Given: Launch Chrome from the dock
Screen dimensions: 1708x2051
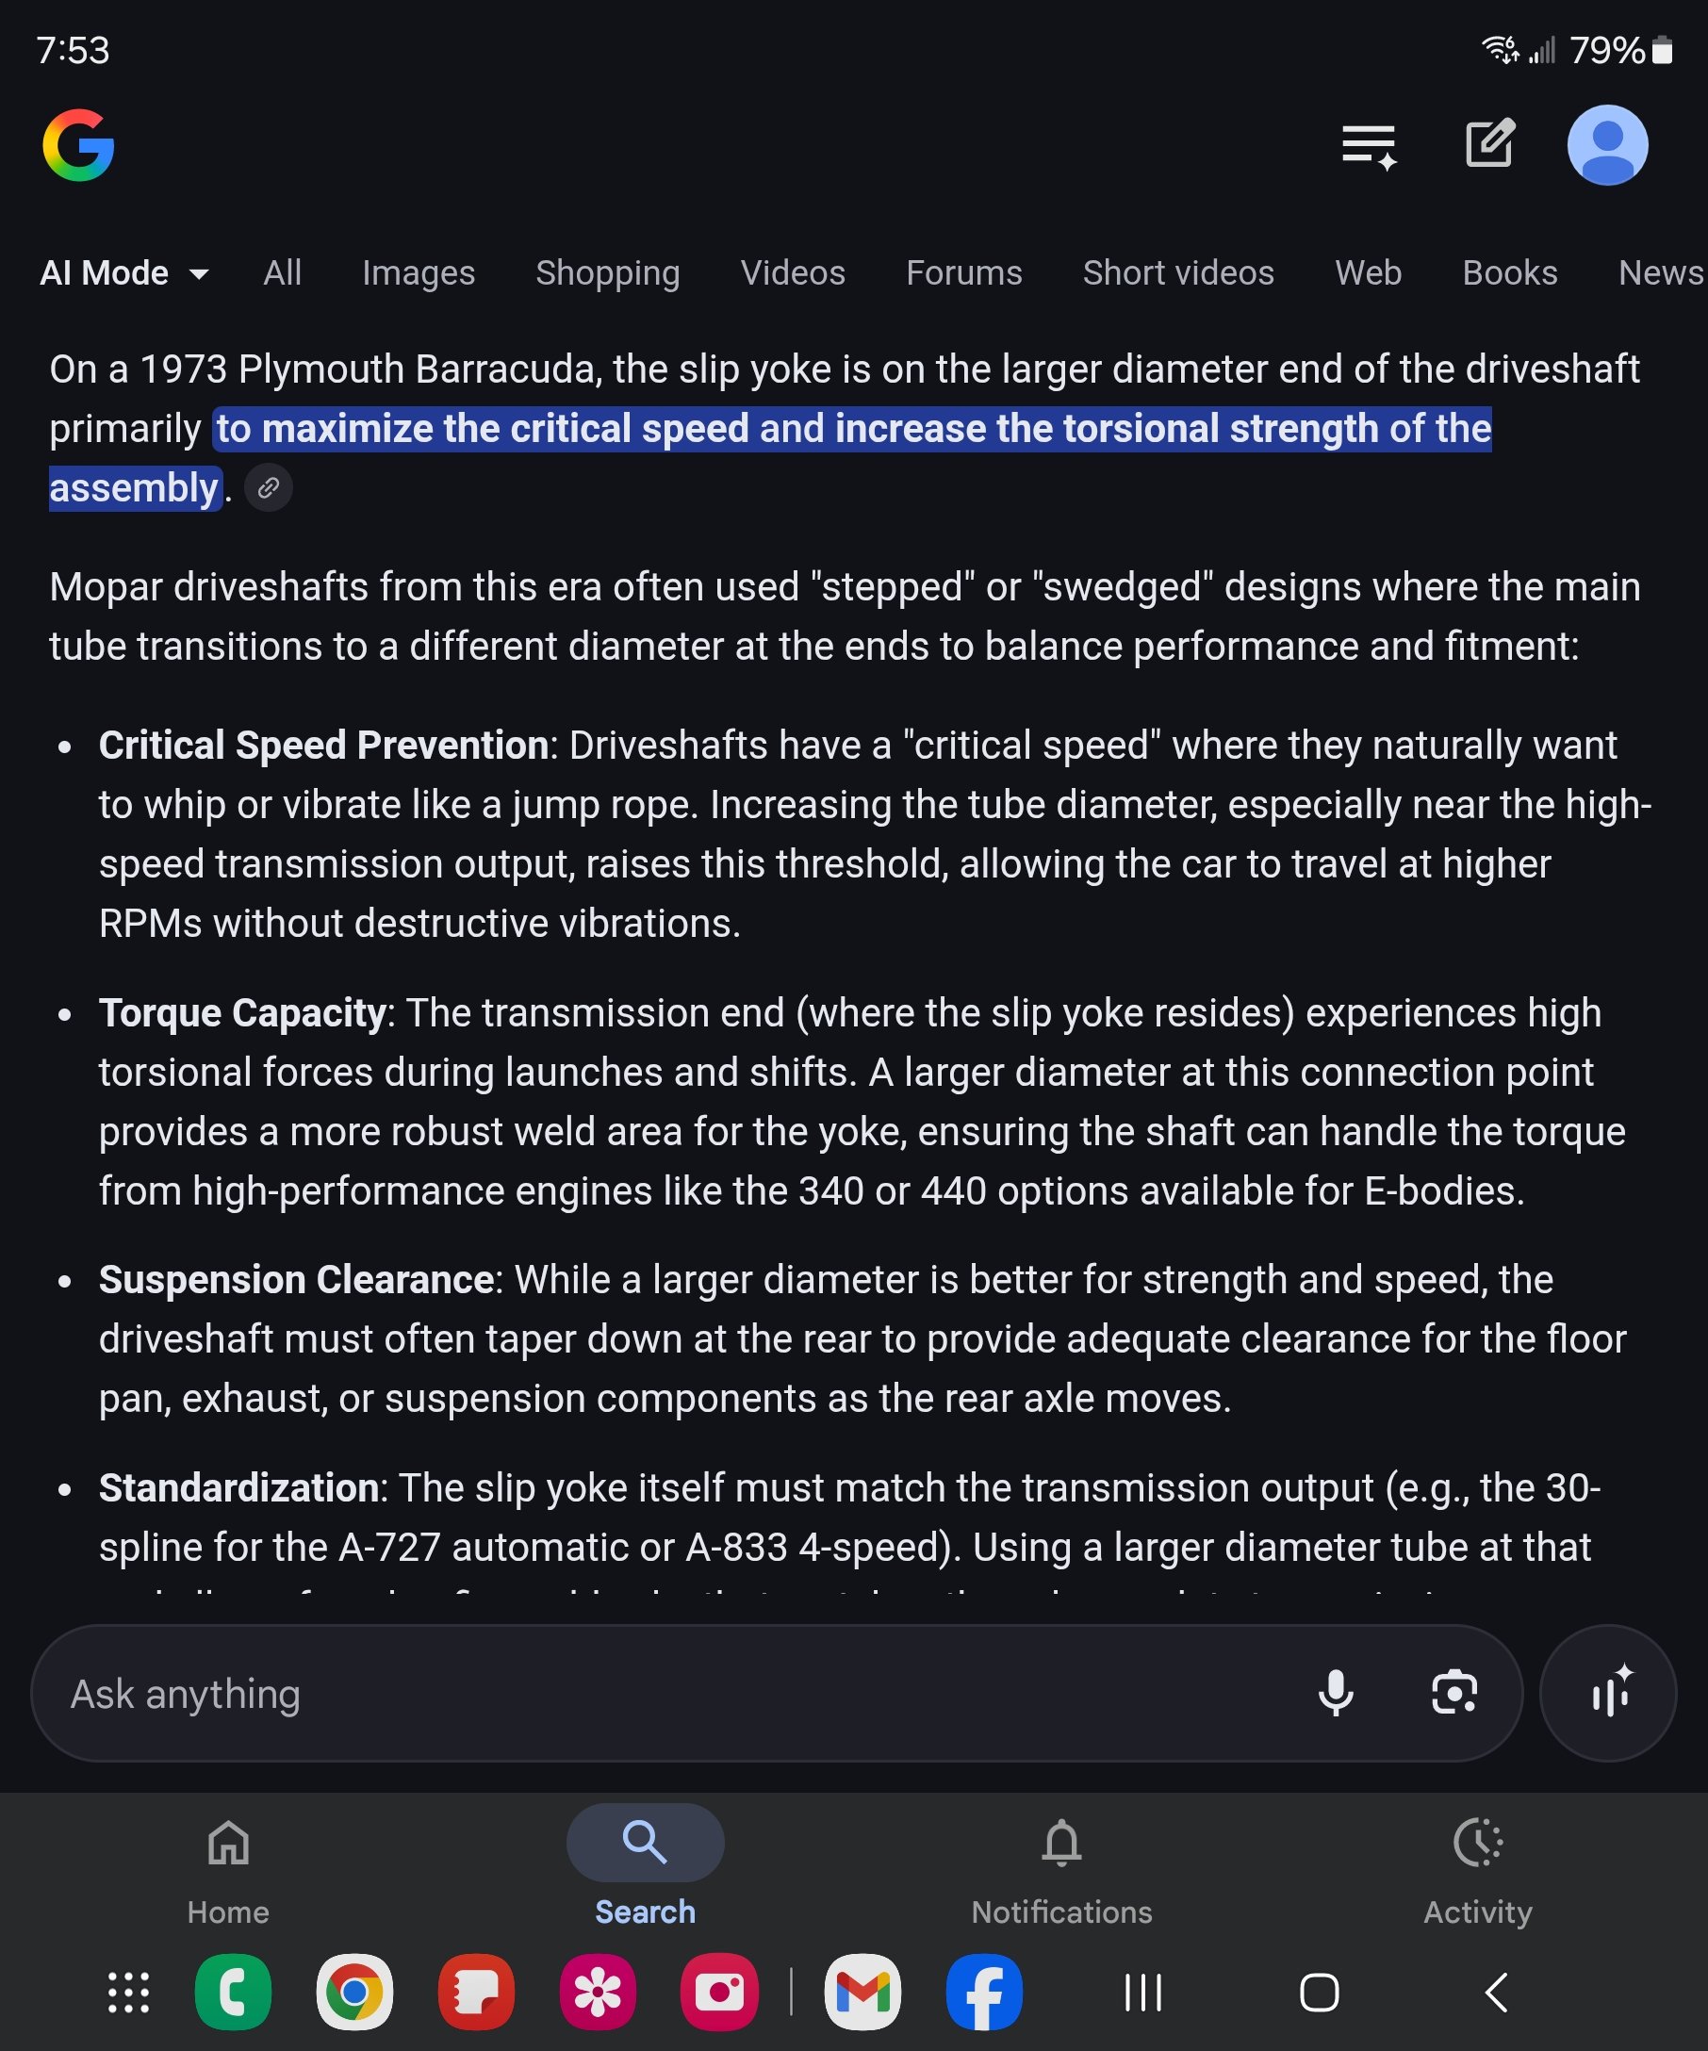Looking at the screenshot, I should (355, 1993).
